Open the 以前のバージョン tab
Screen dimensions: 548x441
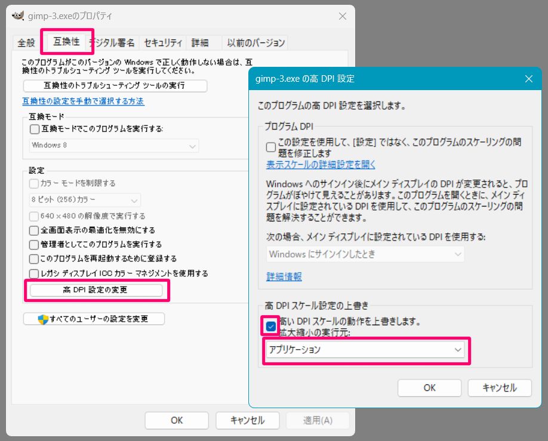pyautogui.click(x=255, y=42)
